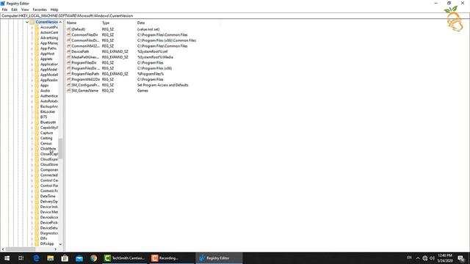Show hidden system tray icons
The image size is (470, 264).
[418, 258]
